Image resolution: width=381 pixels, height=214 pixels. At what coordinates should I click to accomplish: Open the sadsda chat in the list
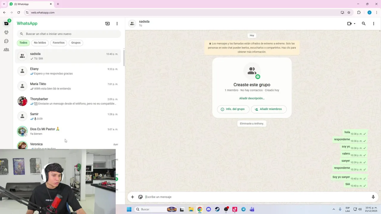68,56
